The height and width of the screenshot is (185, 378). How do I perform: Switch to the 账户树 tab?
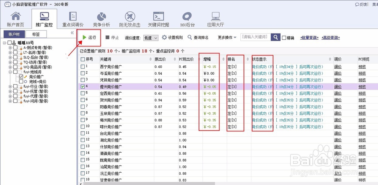pos(14,34)
